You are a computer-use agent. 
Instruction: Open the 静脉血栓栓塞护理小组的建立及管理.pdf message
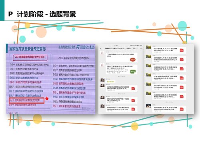[121, 100]
